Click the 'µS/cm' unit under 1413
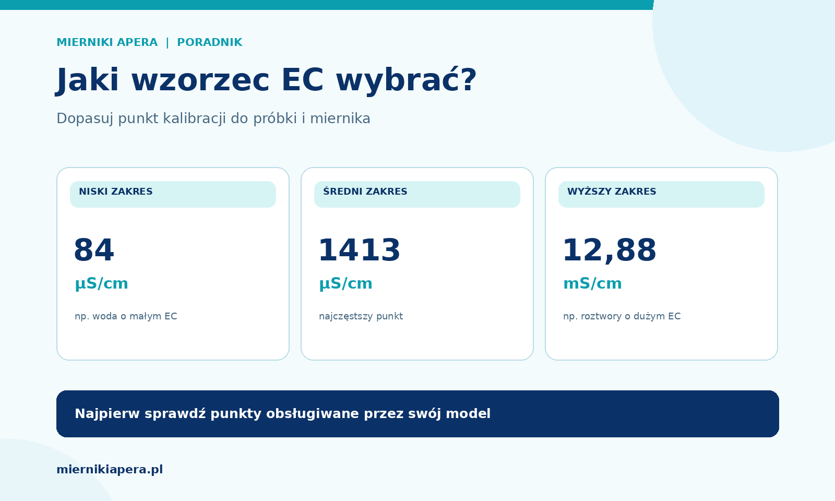The height and width of the screenshot is (501, 835). (345, 284)
